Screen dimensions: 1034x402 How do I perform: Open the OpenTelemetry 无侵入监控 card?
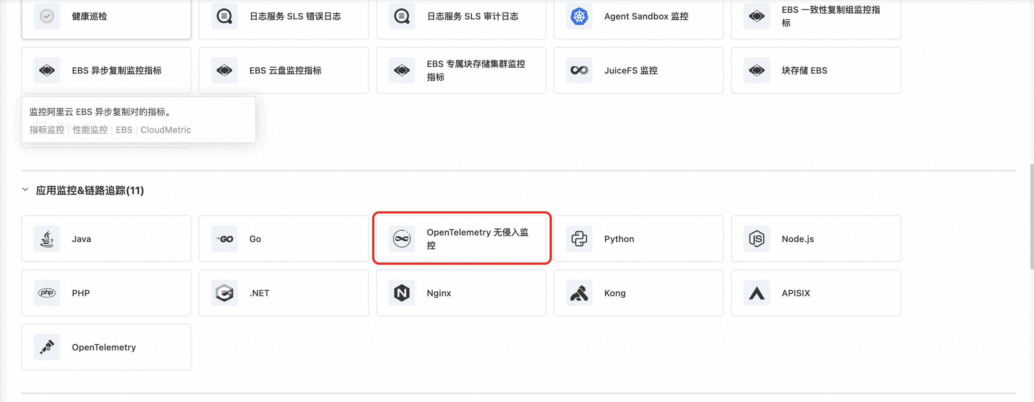tap(461, 239)
